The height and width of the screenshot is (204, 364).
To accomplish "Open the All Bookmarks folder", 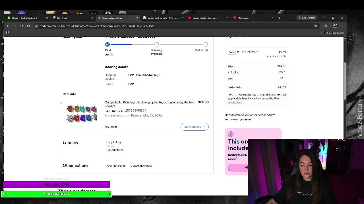I will point(334,33).
